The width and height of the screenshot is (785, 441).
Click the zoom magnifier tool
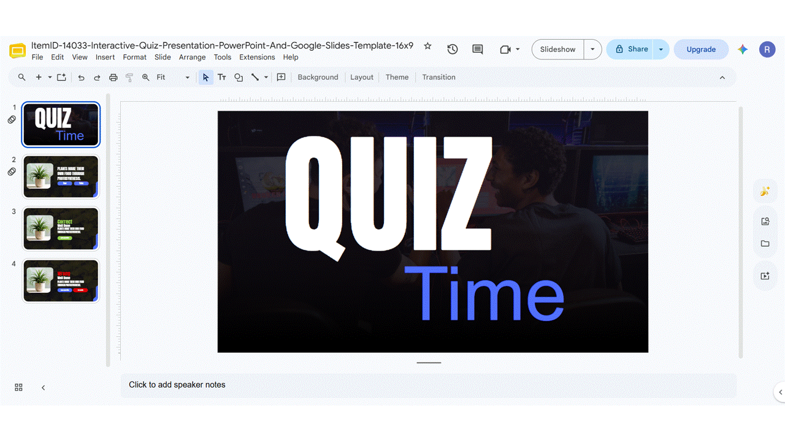coord(146,77)
